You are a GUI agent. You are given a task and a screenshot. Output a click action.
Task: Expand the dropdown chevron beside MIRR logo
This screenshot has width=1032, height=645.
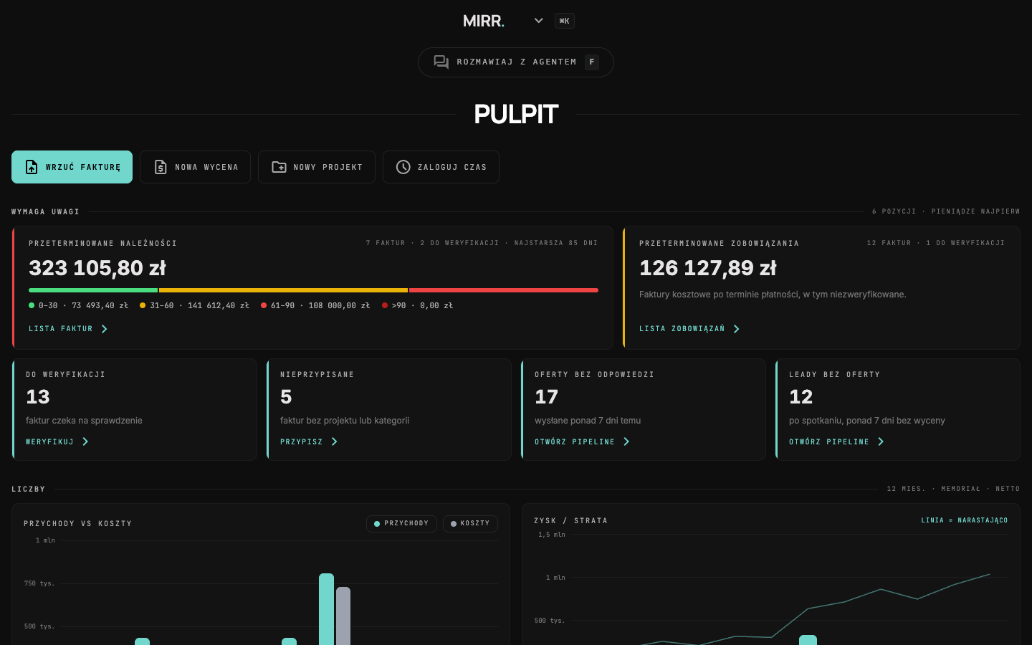(x=539, y=21)
